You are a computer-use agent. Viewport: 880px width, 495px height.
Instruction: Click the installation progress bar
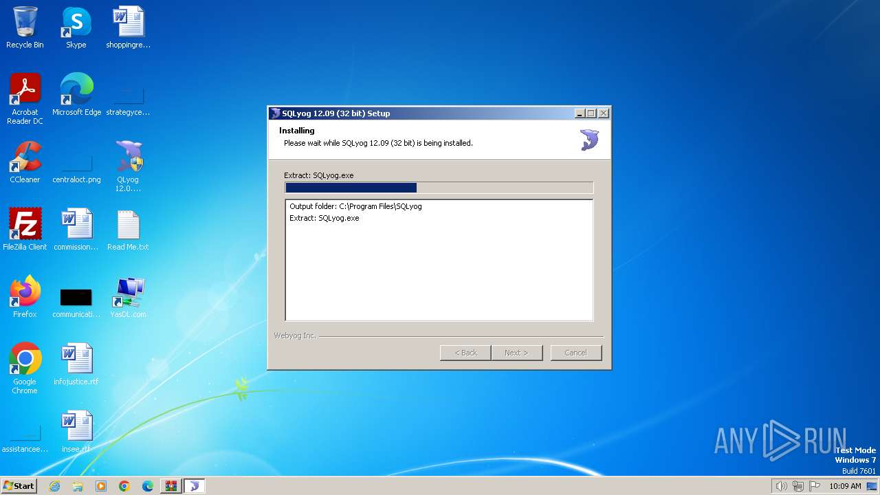(439, 188)
